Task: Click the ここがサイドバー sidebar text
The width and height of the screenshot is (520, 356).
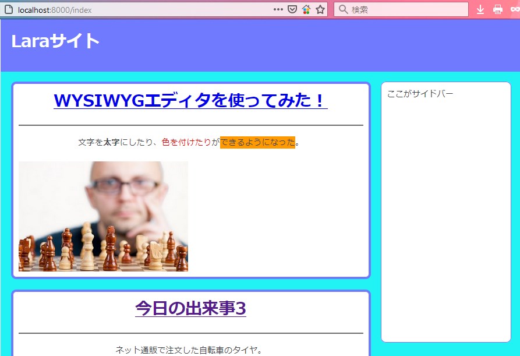Action: click(420, 94)
